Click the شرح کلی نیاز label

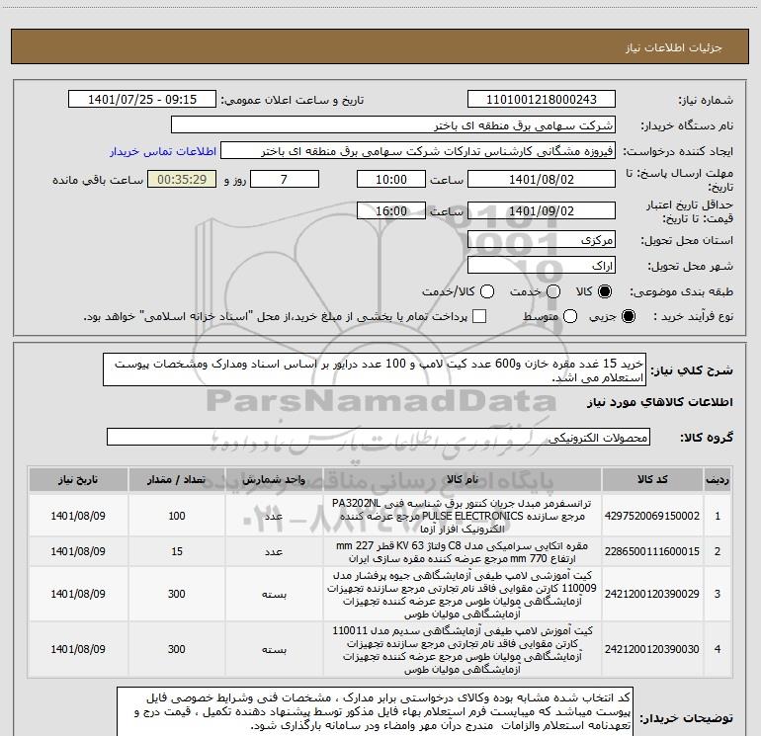[692, 370]
